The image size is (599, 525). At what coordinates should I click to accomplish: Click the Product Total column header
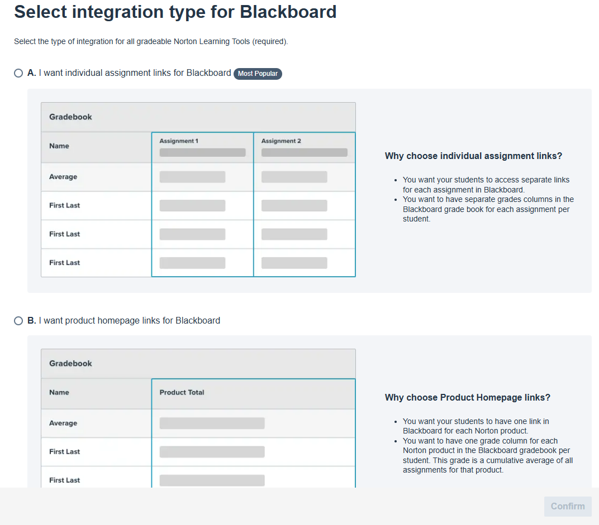pos(181,392)
